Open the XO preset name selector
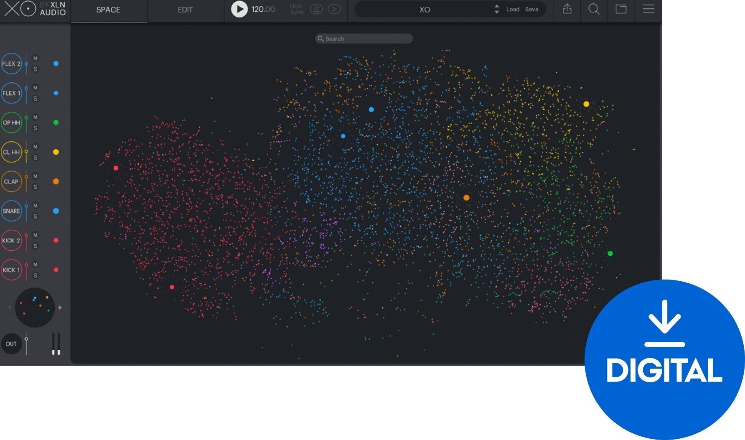745x440 pixels. (x=425, y=10)
